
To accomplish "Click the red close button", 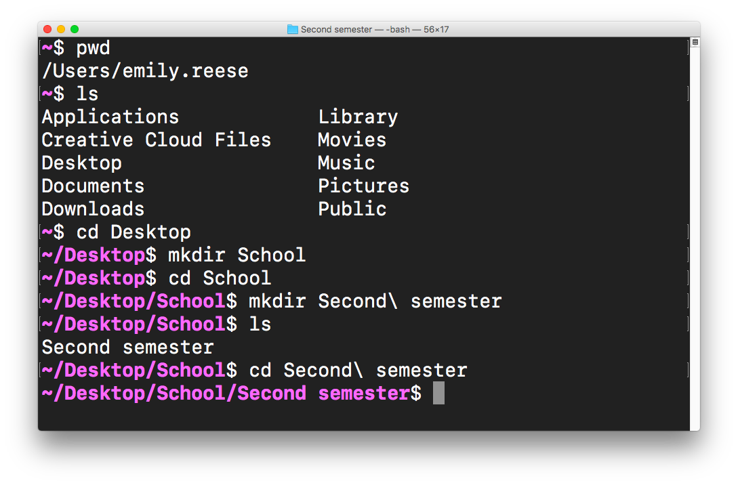I will [x=47, y=30].
